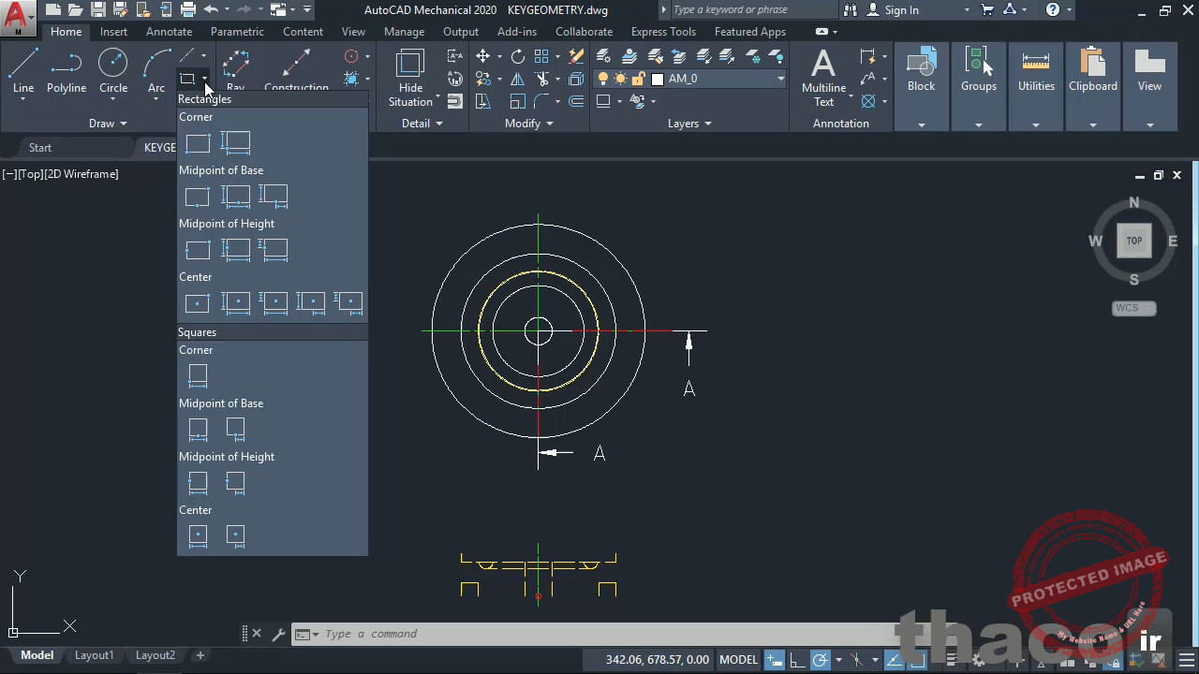Open the Express Tools ribbon tab
This screenshot has height=674, width=1199.
(x=663, y=32)
